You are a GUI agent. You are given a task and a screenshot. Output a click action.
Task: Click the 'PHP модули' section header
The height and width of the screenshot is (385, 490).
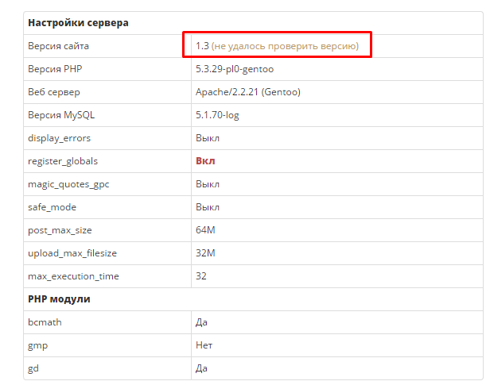(59, 299)
